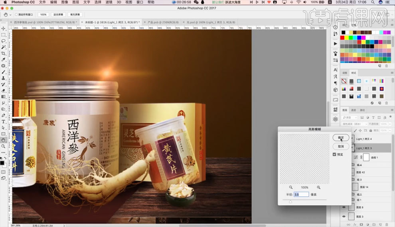This screenshot has width=395, height=227.
Task: Open the 3D panel cube icon
Action: 335,90
